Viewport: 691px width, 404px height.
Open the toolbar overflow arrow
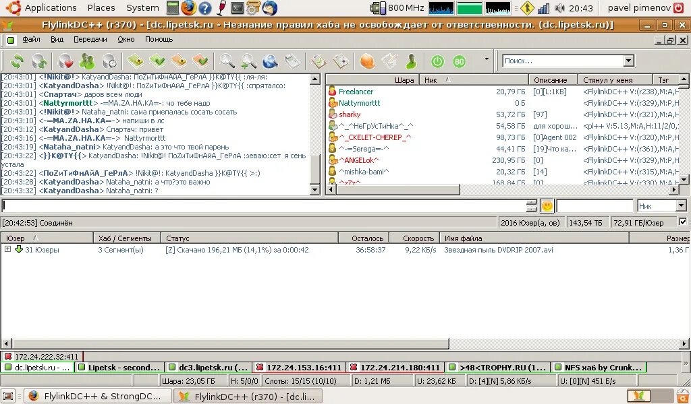pyautogui.click(x=487, y=59)
